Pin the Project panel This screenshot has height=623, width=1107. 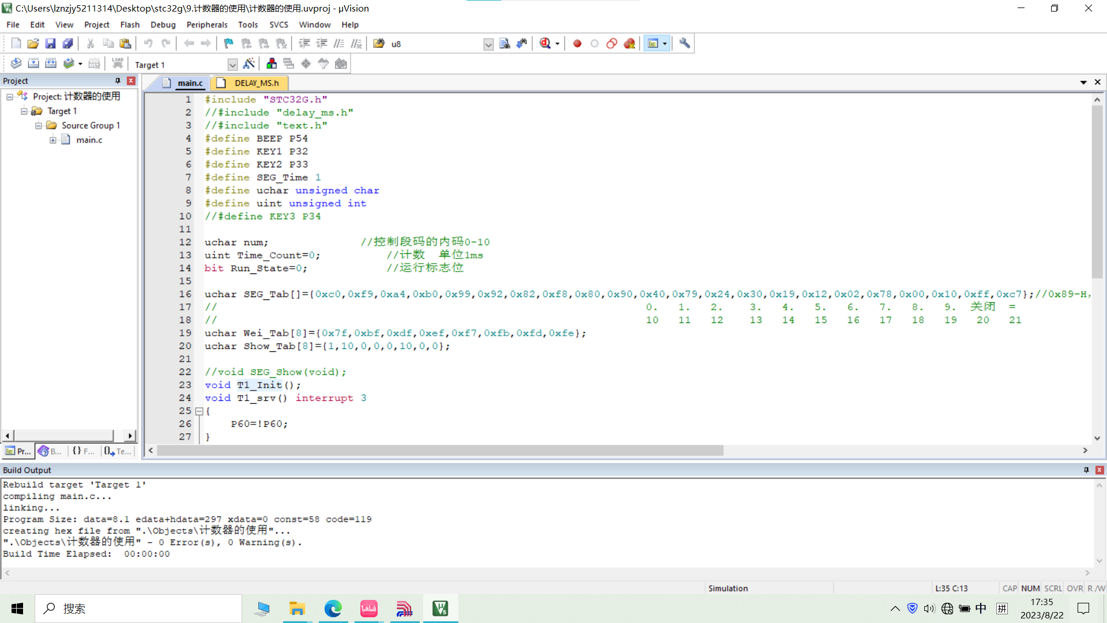coord(118,81)
